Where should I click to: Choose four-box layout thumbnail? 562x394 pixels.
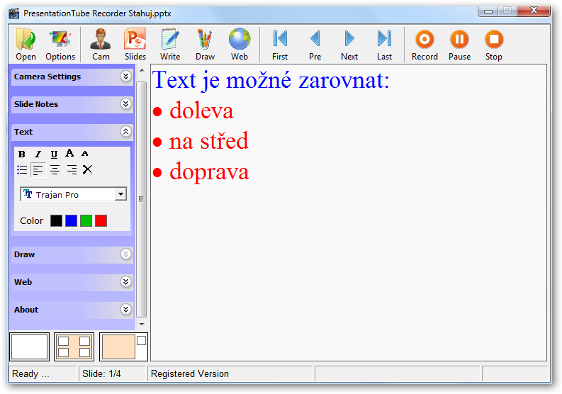[74, 347]
